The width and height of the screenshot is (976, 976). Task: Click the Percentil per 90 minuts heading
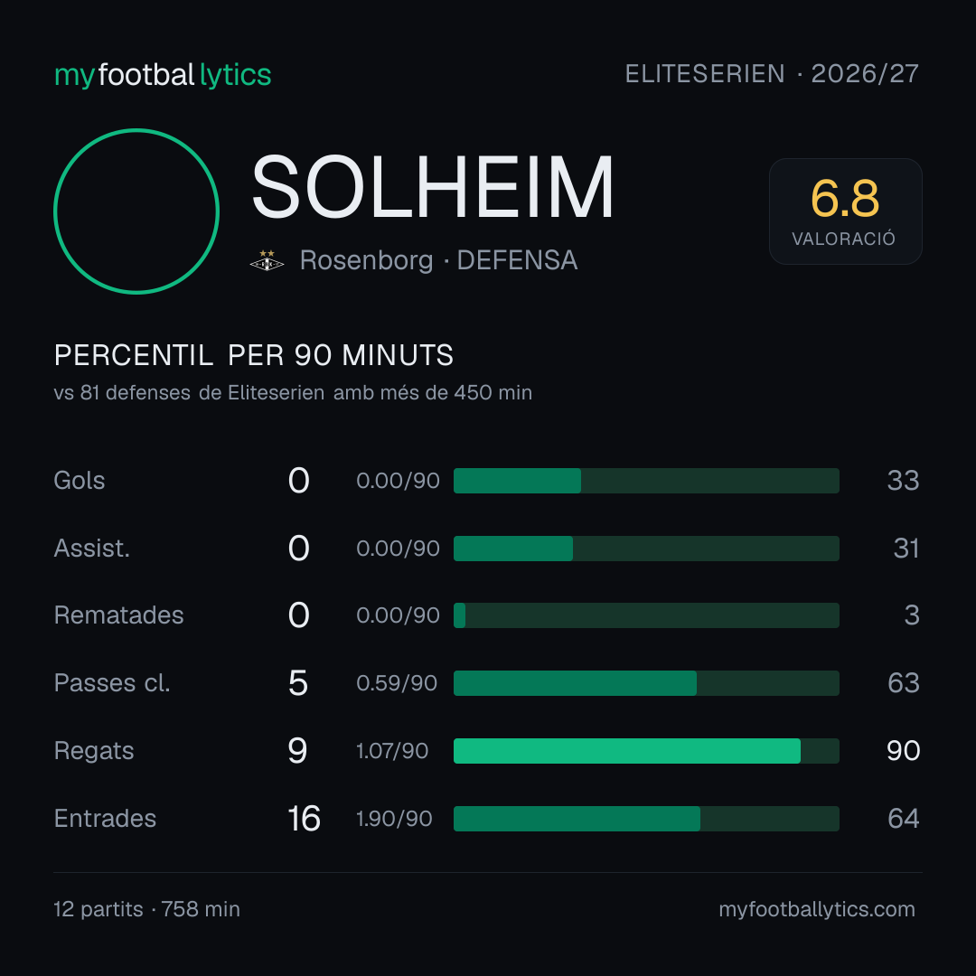(254, 355)
